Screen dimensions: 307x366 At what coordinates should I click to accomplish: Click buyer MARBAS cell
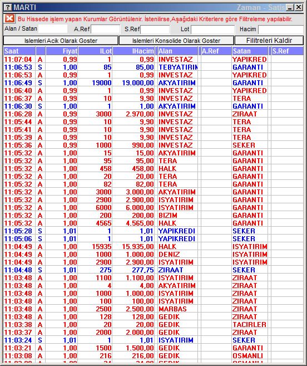[x=172, y=309]
